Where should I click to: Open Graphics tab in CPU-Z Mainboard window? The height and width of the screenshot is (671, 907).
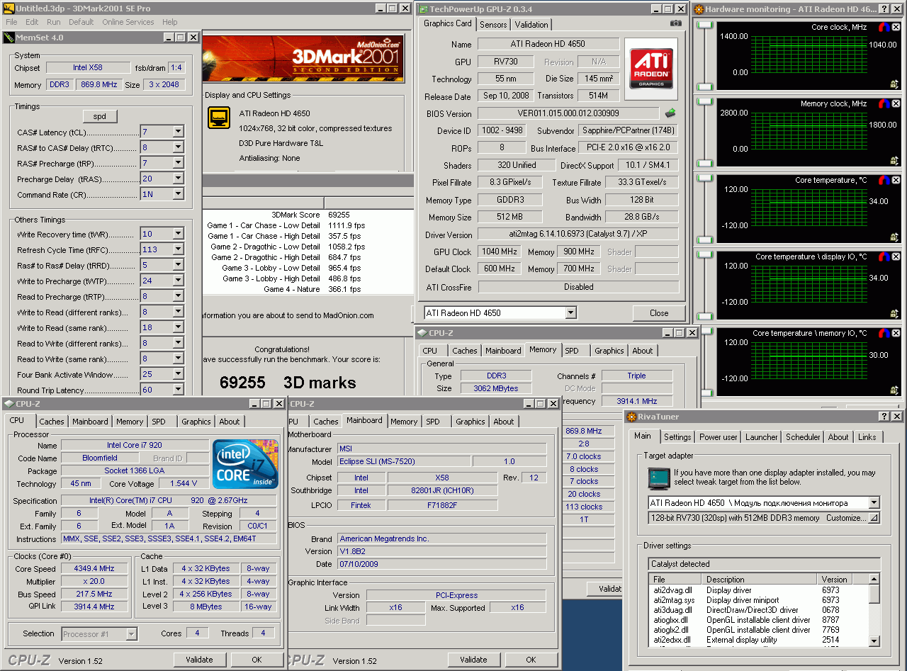pyautogui.click(x=471, y=422)
